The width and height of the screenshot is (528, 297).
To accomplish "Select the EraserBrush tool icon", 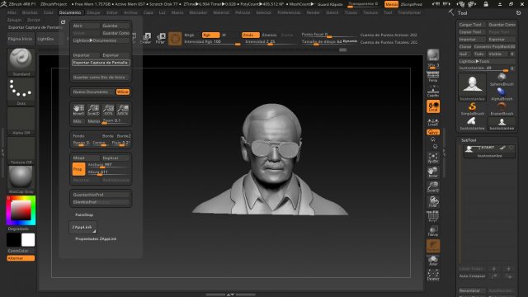I will [x=502, y=109].
